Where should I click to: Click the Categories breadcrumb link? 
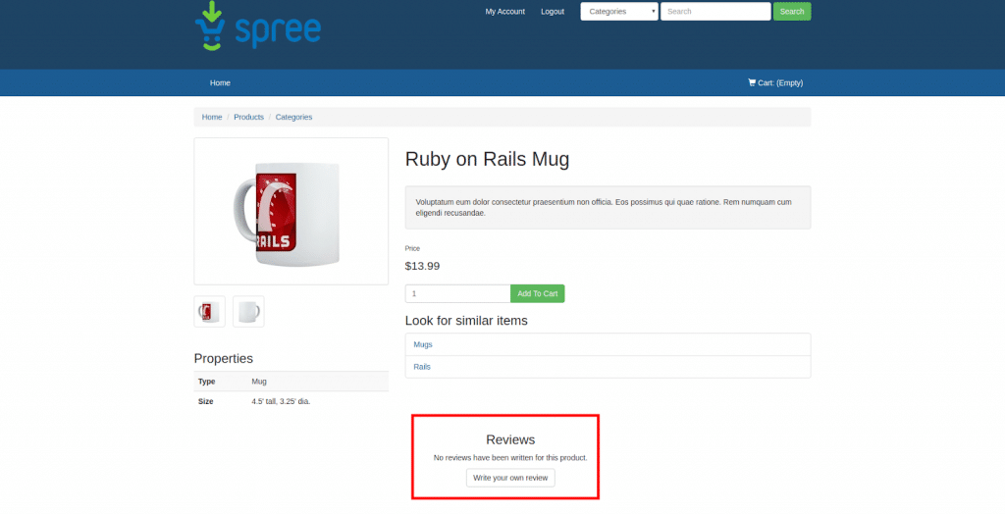click(293, 118)
